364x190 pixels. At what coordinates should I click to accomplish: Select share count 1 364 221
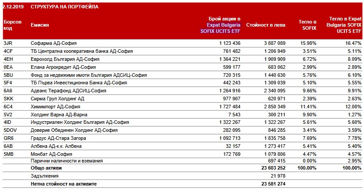[x=230, y=59]
